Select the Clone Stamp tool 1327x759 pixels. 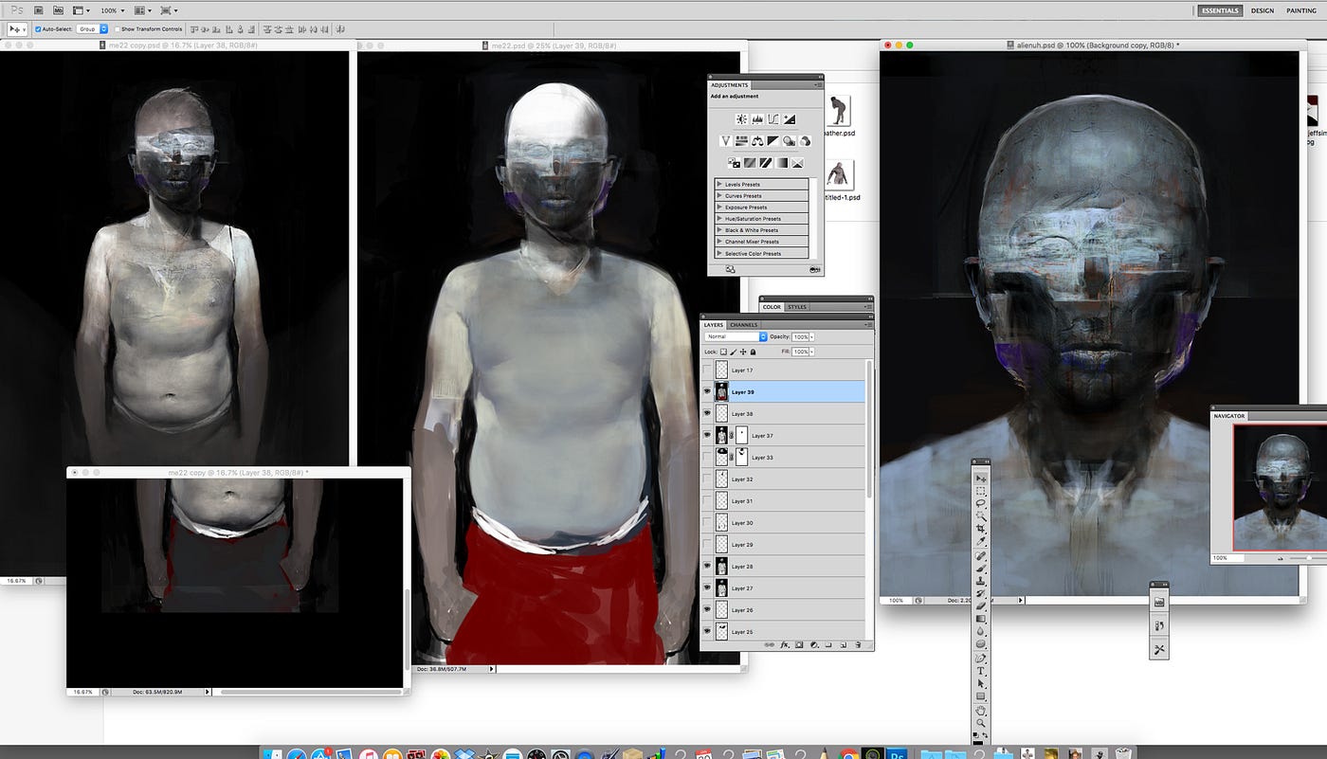click(x=981, y=581)
